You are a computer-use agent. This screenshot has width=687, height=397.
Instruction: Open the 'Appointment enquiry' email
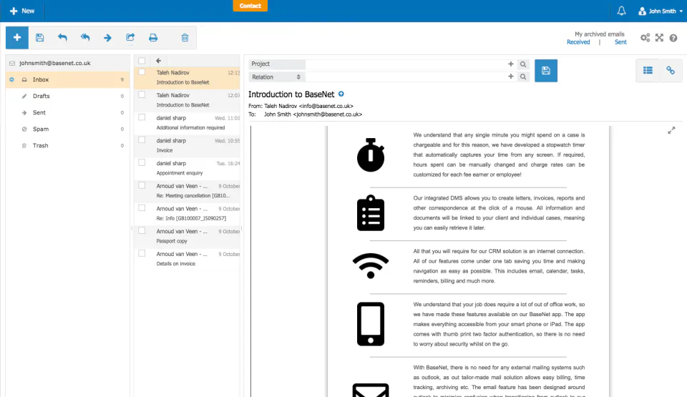coord(187,168)
